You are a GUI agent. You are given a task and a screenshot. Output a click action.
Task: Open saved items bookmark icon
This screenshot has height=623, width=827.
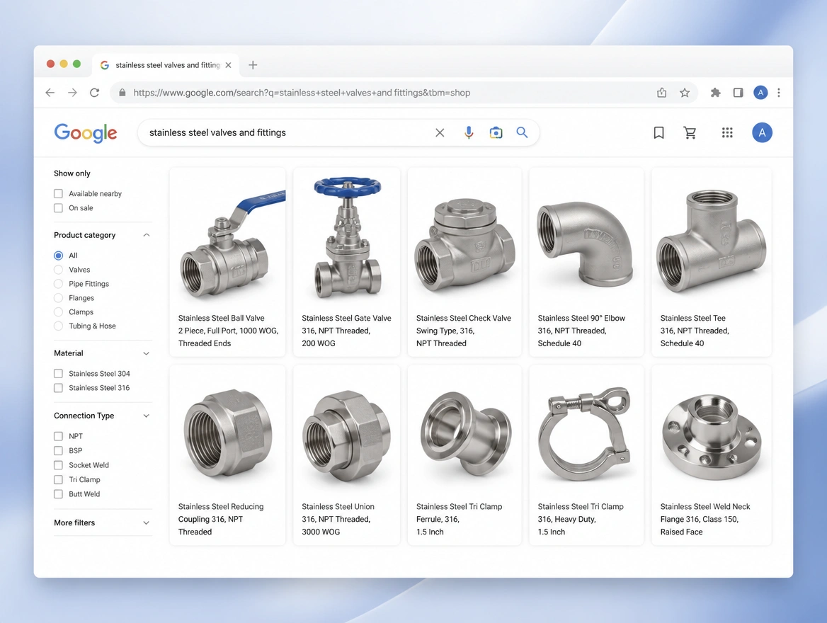[x=658, y=133]
